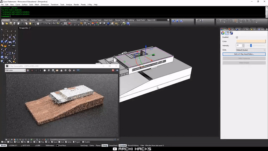Click the Intensity value input field
This screenshot has width=268, height=151.
tap(239, 45)
